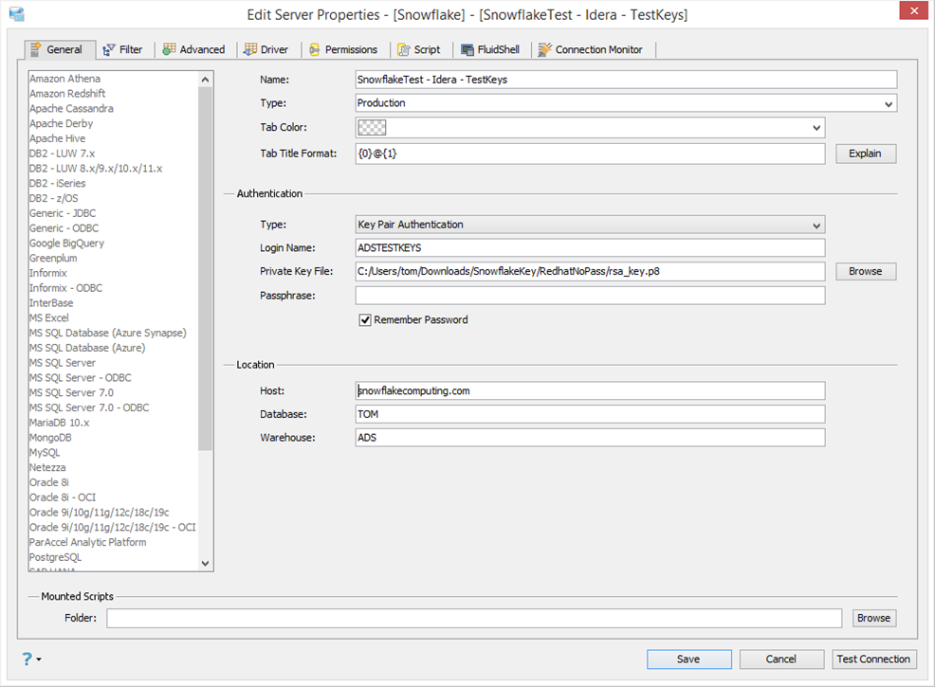The width and height of the screenshot is (935, 687).
Task: Select MongoDB in the server list
Action: click(x=50, y=438)
